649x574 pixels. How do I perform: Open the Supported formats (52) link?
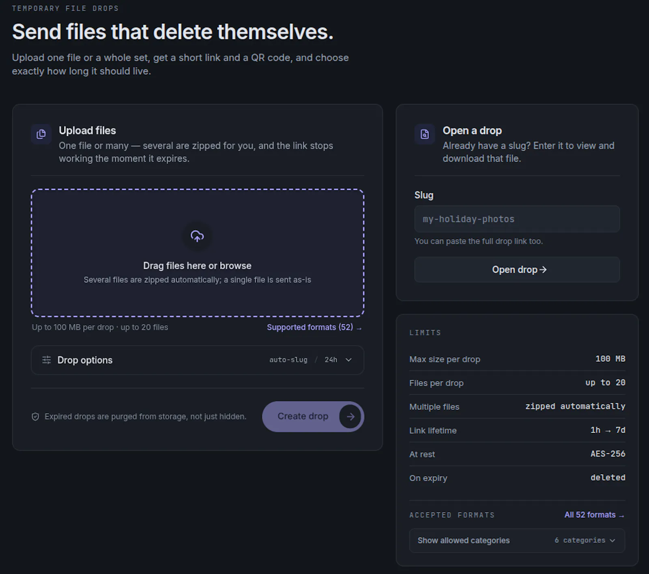[x=314, y=328]
